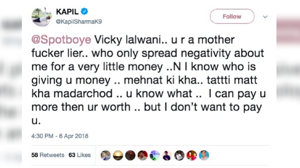View the 58 Retweets list

pos(48,155)
